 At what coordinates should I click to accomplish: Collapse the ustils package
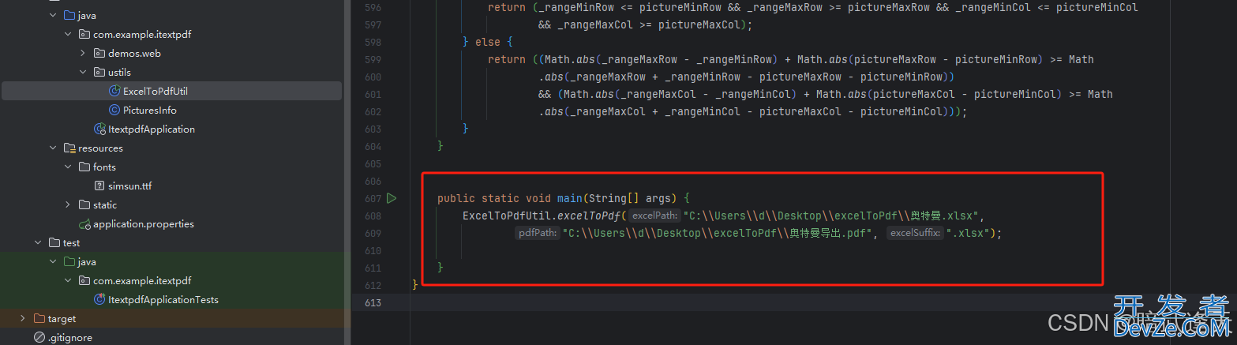tap(83, 72)
